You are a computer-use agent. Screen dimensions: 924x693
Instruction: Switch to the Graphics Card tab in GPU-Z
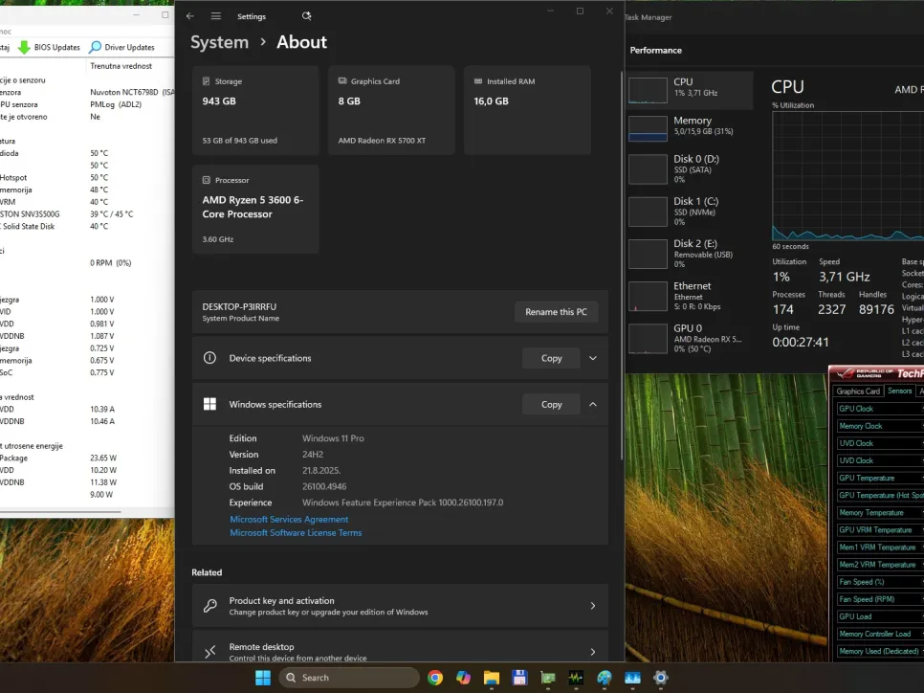point(858,391)
